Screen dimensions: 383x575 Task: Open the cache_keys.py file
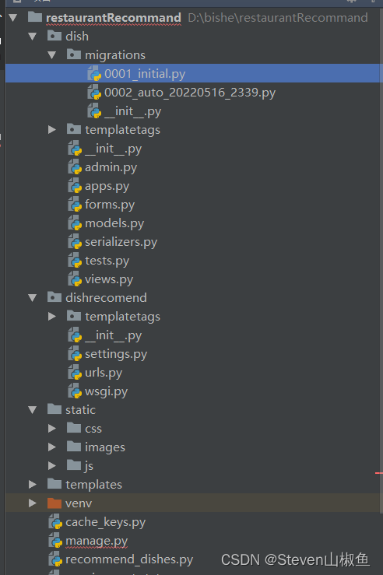tap(105, 522)
